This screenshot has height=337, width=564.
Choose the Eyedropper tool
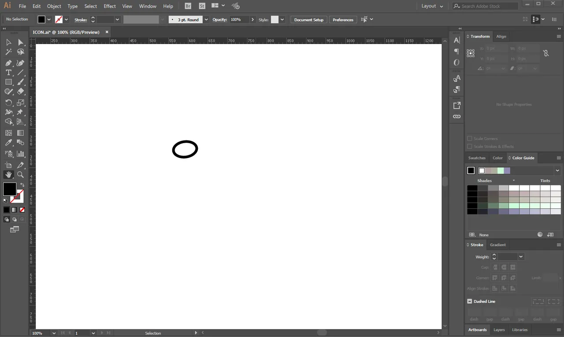[x=8, y=142]
